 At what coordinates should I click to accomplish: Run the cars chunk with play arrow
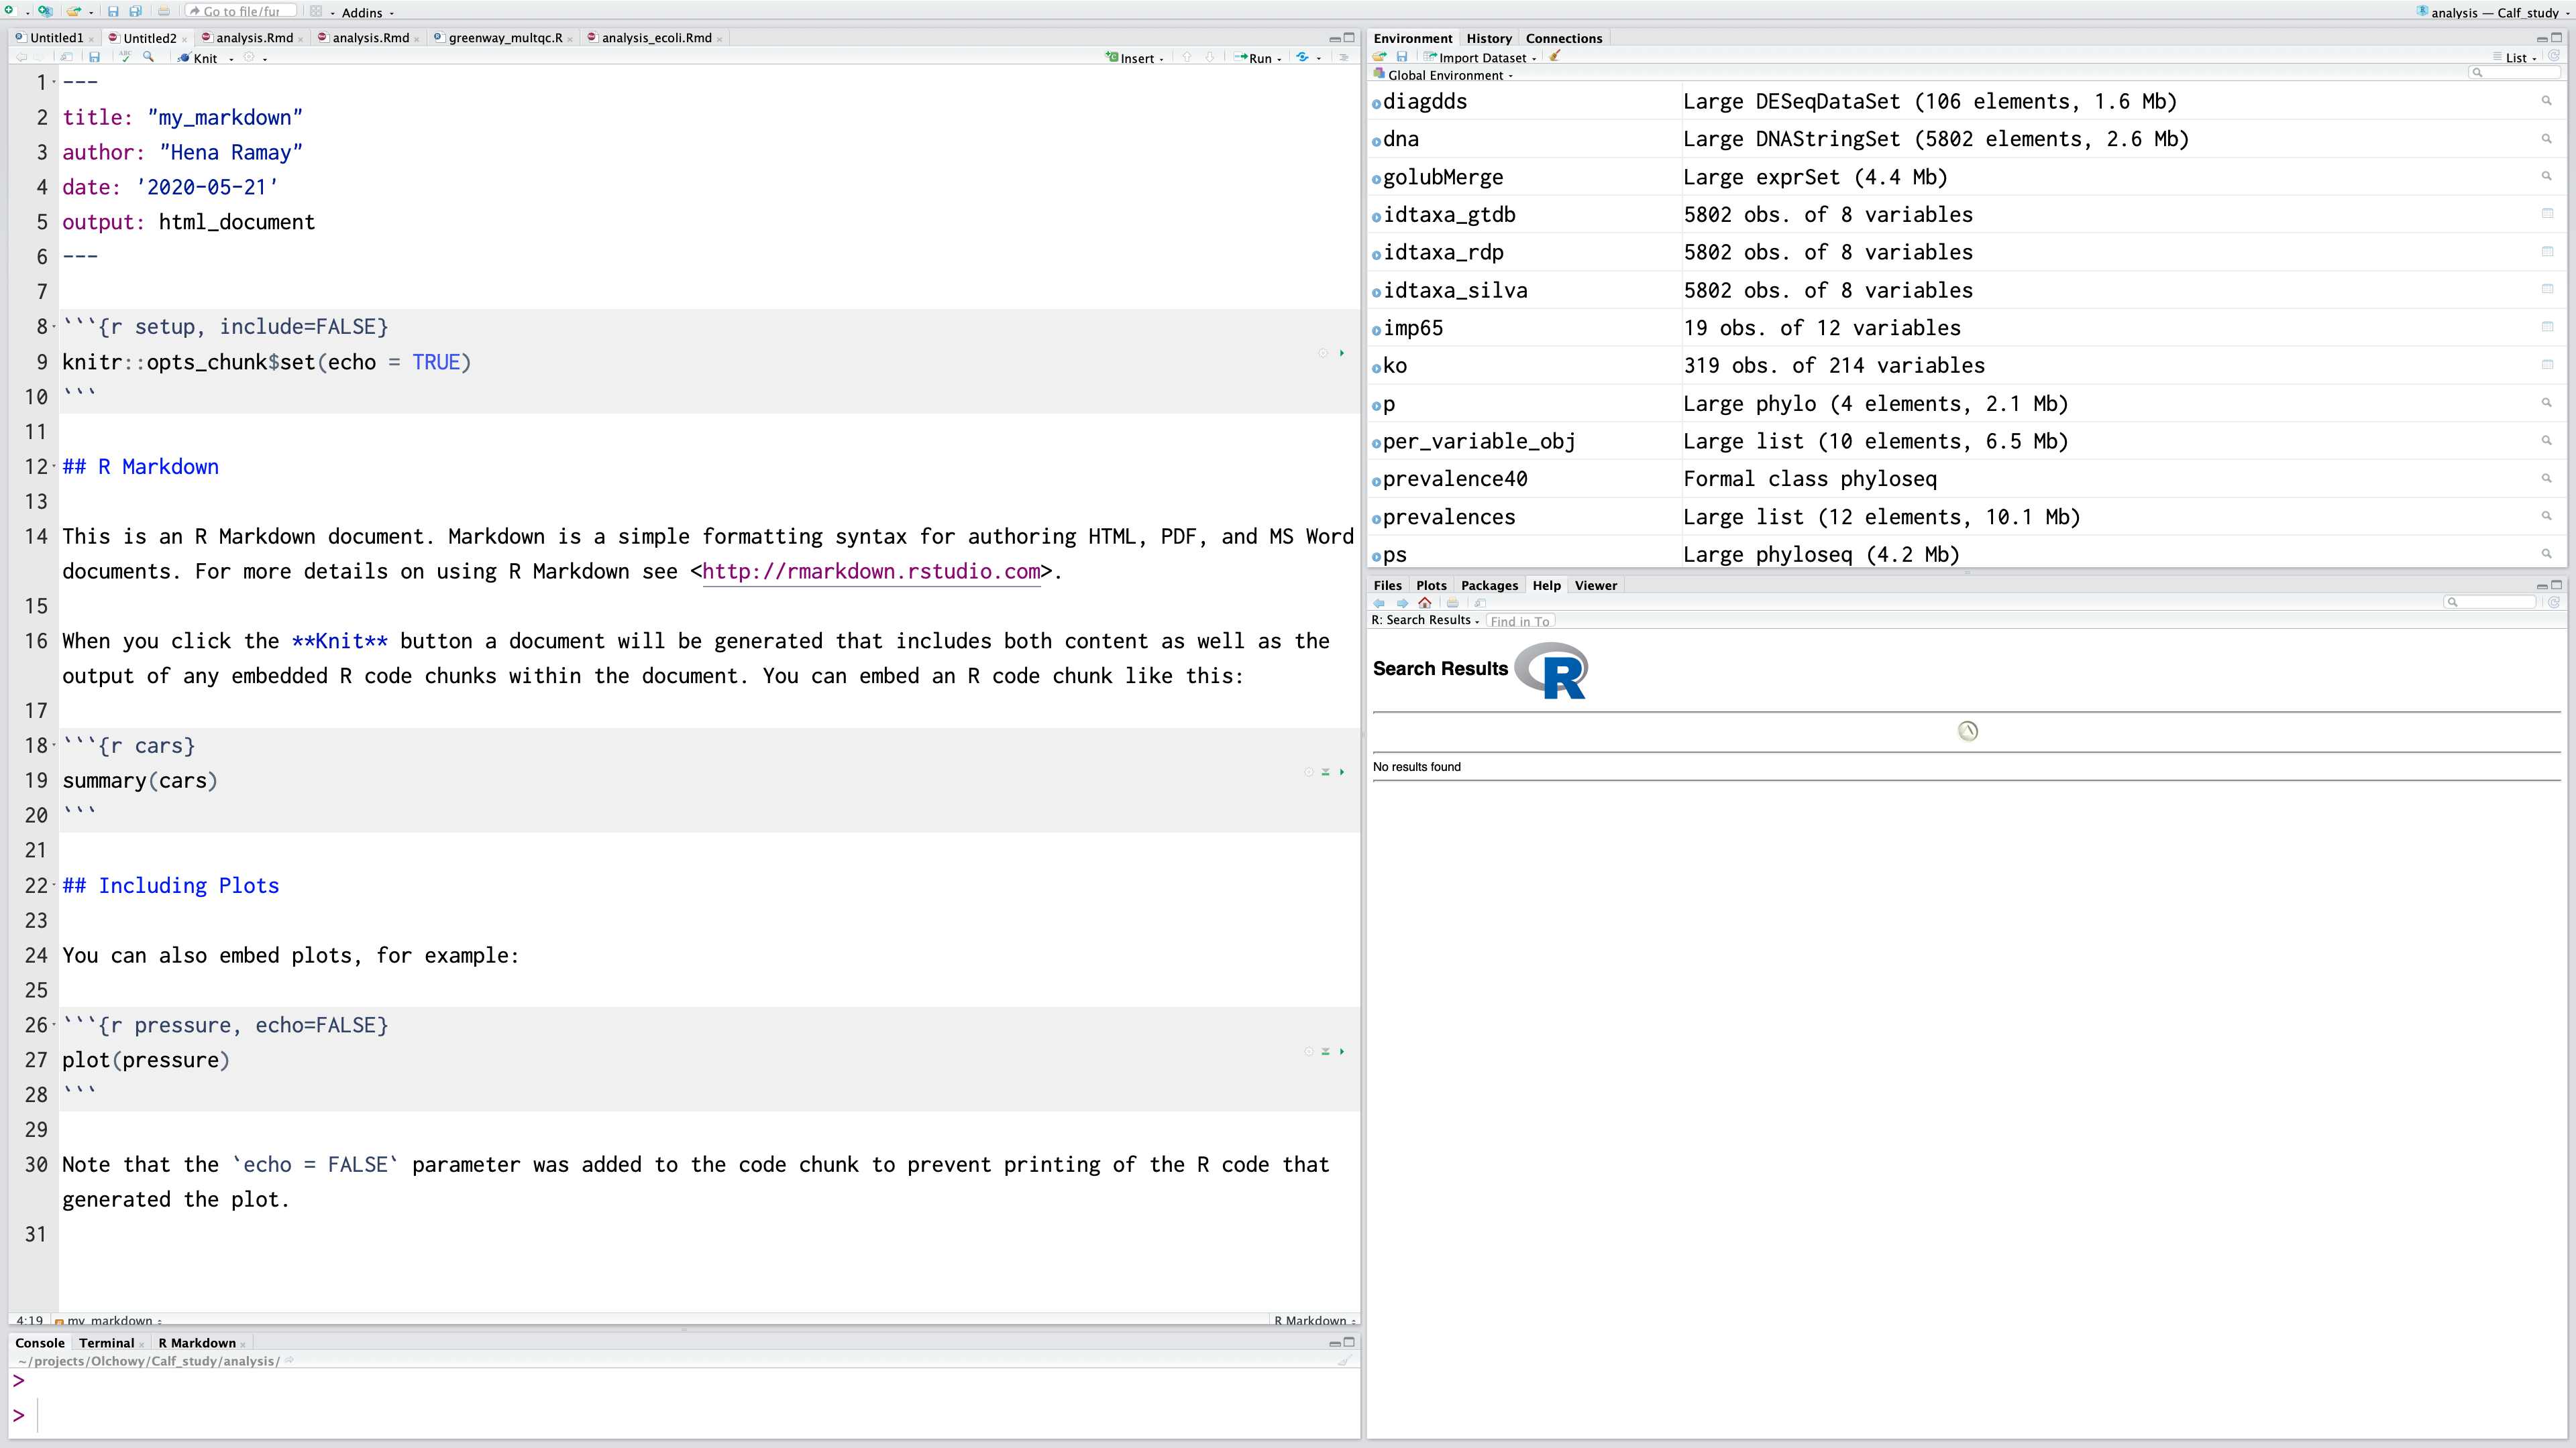click(1342, 772)
